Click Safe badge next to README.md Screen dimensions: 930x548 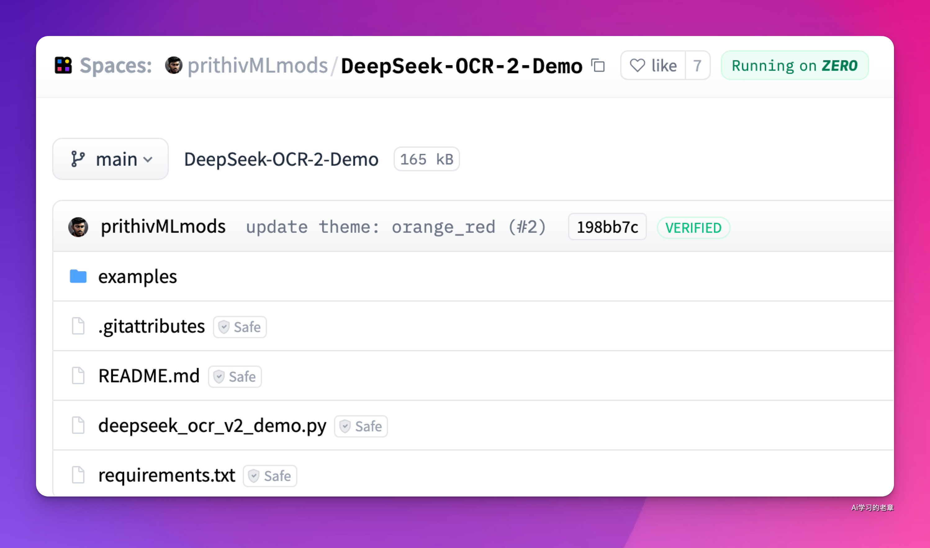[235, 377]
